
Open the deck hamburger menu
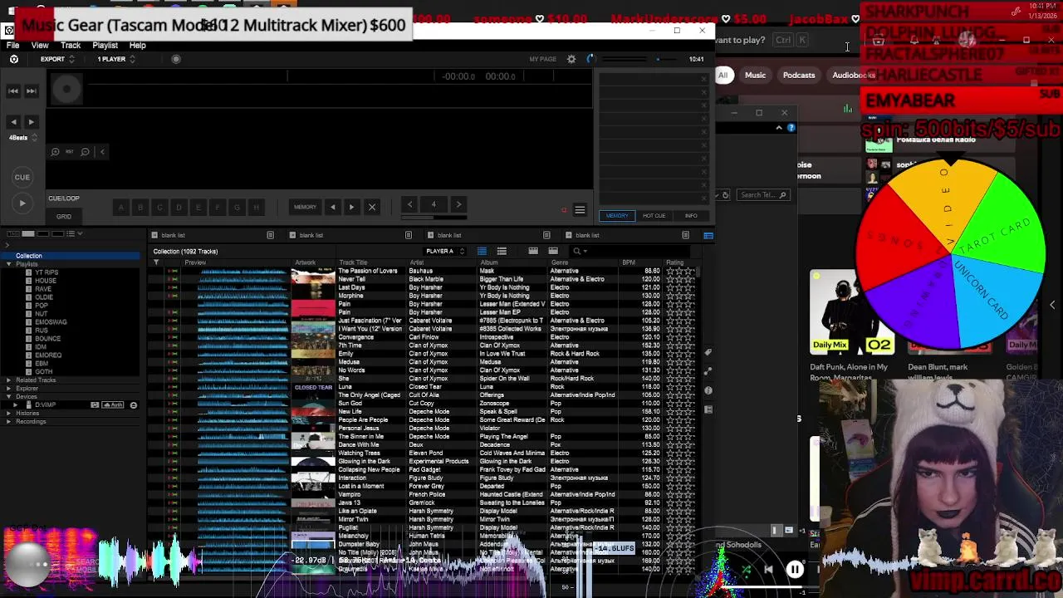point(580,210)
